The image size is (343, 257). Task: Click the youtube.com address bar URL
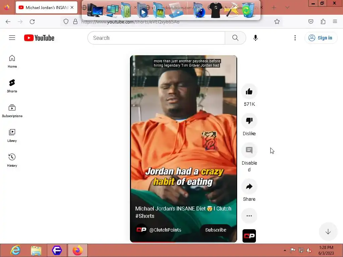(x=130, y=22)
